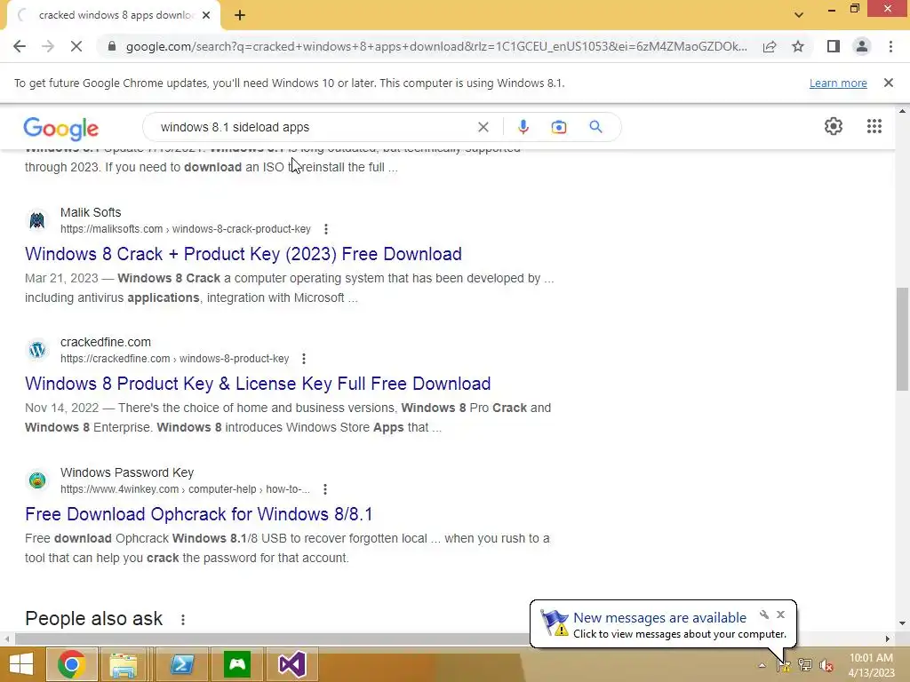Screen dimensions: 910x682
Task: Open Google quick settings gear
Action: [834, 126]
